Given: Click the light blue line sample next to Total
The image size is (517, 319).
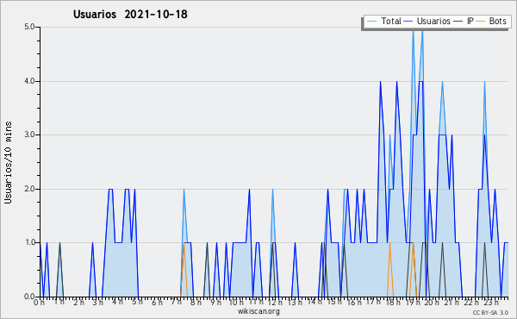Looking at the screenshot, I should 371,22.
